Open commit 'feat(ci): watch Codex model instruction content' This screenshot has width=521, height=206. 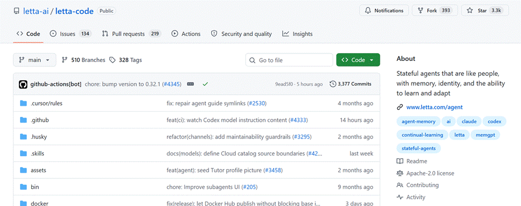click(227, 120)
